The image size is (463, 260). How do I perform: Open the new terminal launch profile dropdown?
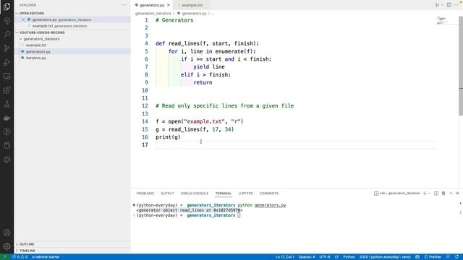(x=429, y=194)
